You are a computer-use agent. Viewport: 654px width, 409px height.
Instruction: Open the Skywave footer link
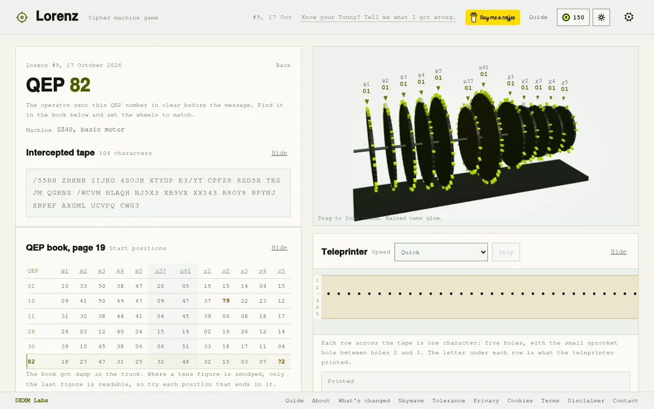tap(411, 400)
